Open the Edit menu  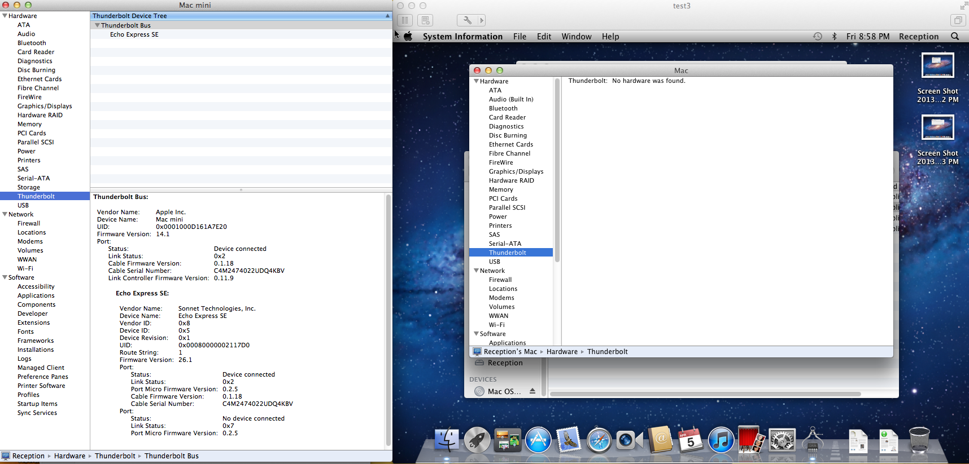click(x=544, y=36)
